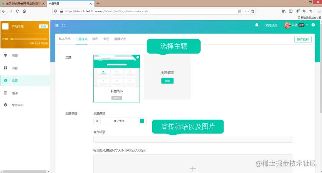This screenshot has height=173, width=322.
Task: Switch to the Baklib官网 browser tab
Action: click(x=23, y=3)
